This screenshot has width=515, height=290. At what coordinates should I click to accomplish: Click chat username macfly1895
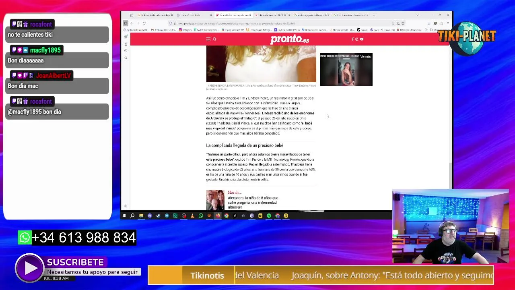pos(45,50)
